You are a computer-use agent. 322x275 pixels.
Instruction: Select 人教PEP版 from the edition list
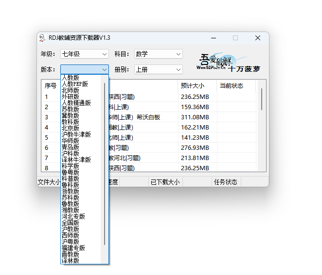[74, 84]
